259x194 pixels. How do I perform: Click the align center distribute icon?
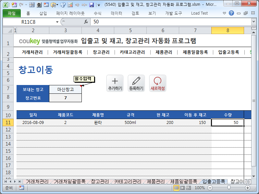pyautogui.click(x=77, y=5)
